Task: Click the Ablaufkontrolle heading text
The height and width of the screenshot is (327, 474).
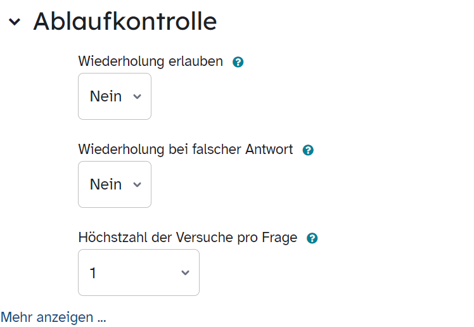Action: (x=125, y=22)
